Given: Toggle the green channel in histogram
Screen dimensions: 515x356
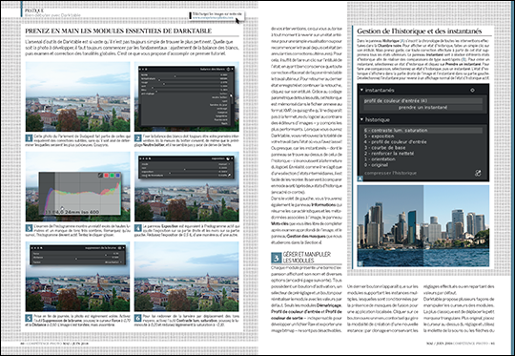Looking at the screenshot, I should pos(112,176).
